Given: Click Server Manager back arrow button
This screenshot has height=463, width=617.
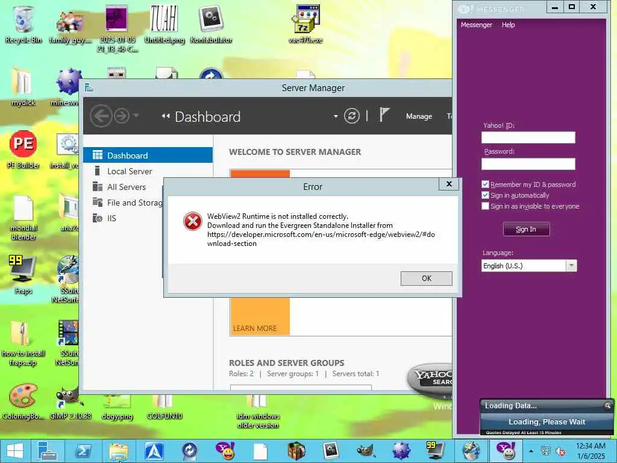Looking at the screenshot, I should point(101,116).
